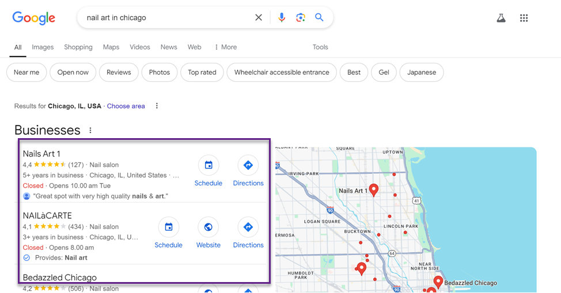561x293 pixels.
Task: Click Website globe icon for NAILàCARTE
Action: point(209,227)
